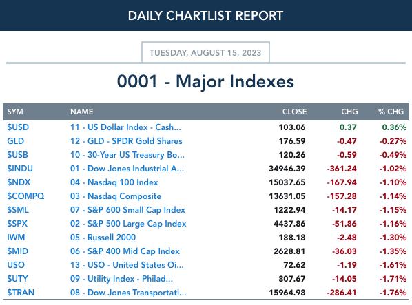Sort the table by SYM column header

click(15, 112)
